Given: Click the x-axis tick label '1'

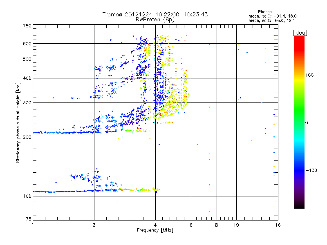Looking at the screenshot, I should pyautogui.click(x=33, y=225).
